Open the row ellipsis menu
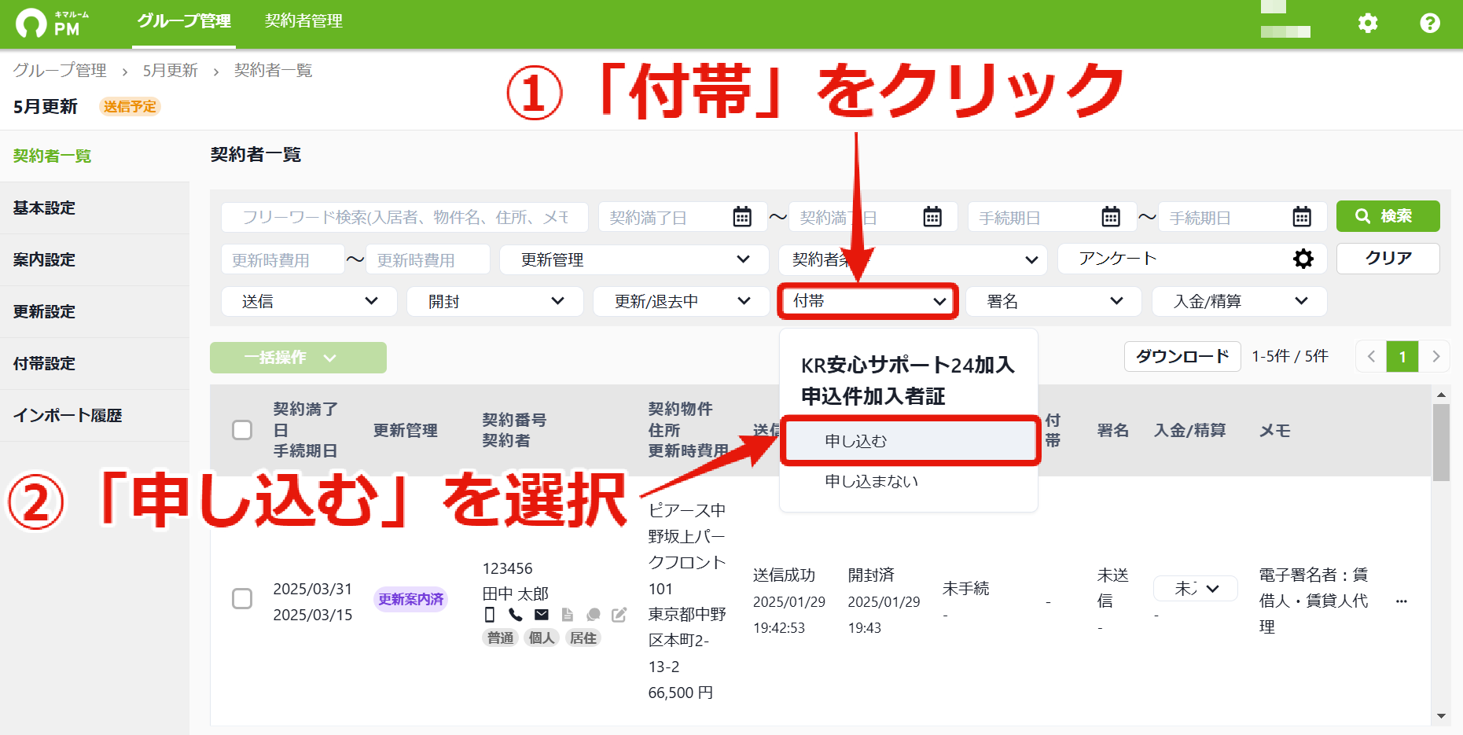This screenshot has height=735, width=1463. tap(1402, 601)
